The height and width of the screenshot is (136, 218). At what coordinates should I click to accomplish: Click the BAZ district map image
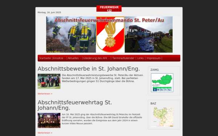tap(162, 117)
